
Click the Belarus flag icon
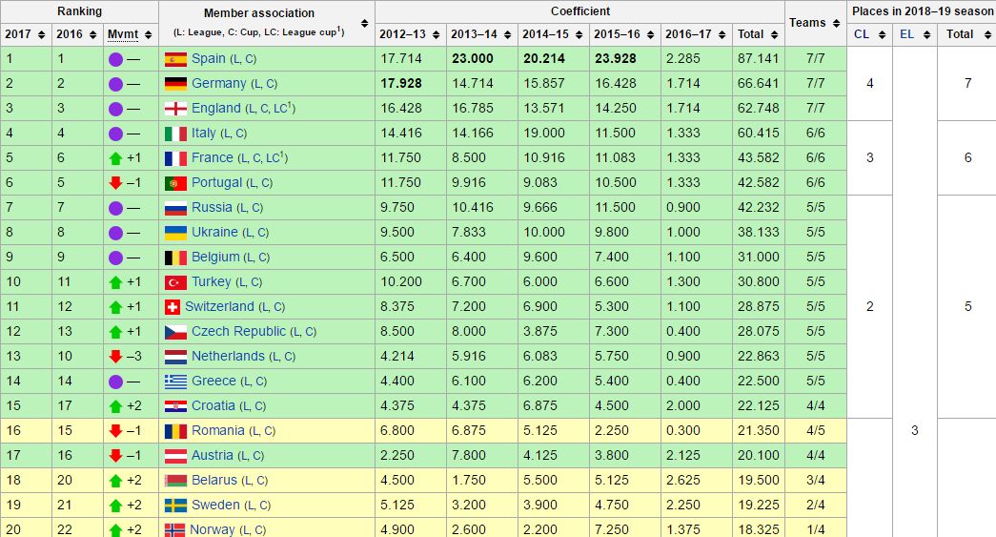pyautogui.click(x=175, y=481)
